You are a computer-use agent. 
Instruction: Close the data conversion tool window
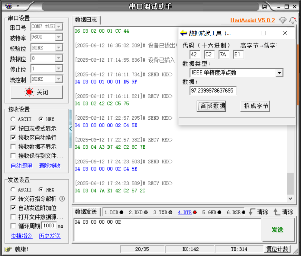tap(285, 33)
